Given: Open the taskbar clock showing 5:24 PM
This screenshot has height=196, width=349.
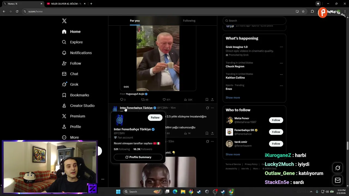Looking at the screenshot, I should pyautogui.click(x=341, y=192).
